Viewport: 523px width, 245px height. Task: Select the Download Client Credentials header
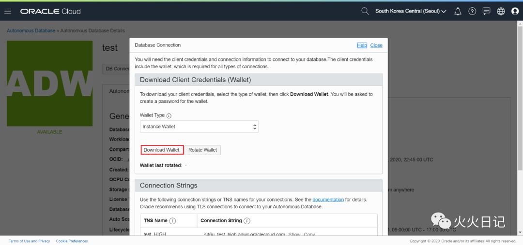[259, 80]
